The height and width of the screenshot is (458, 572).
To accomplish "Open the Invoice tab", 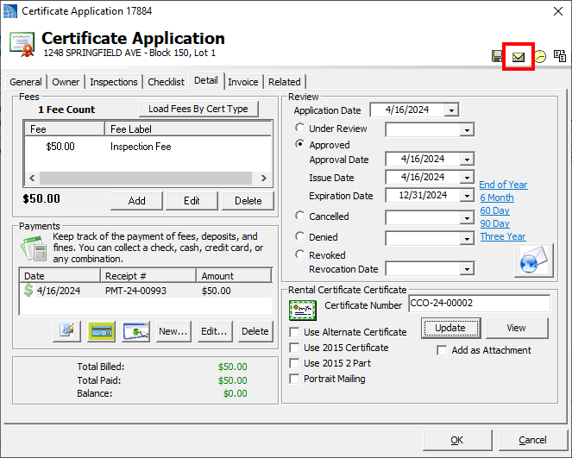I will pyautogui.click(x=243, y=82).
